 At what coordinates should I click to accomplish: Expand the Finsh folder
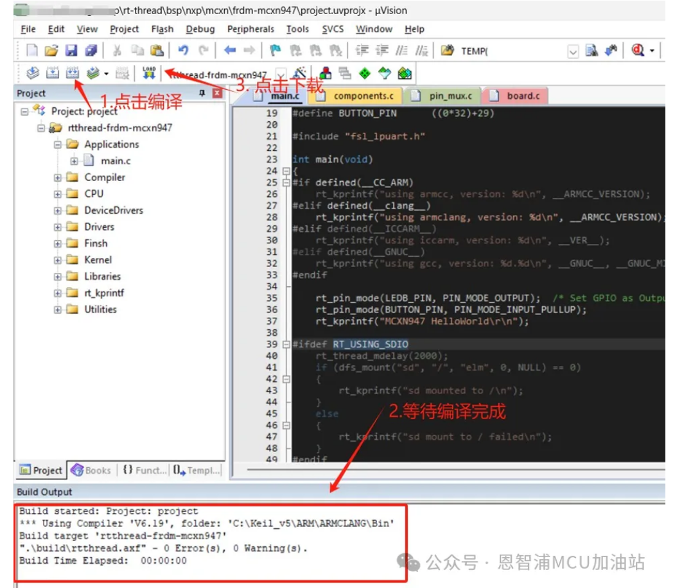[58, 244]
